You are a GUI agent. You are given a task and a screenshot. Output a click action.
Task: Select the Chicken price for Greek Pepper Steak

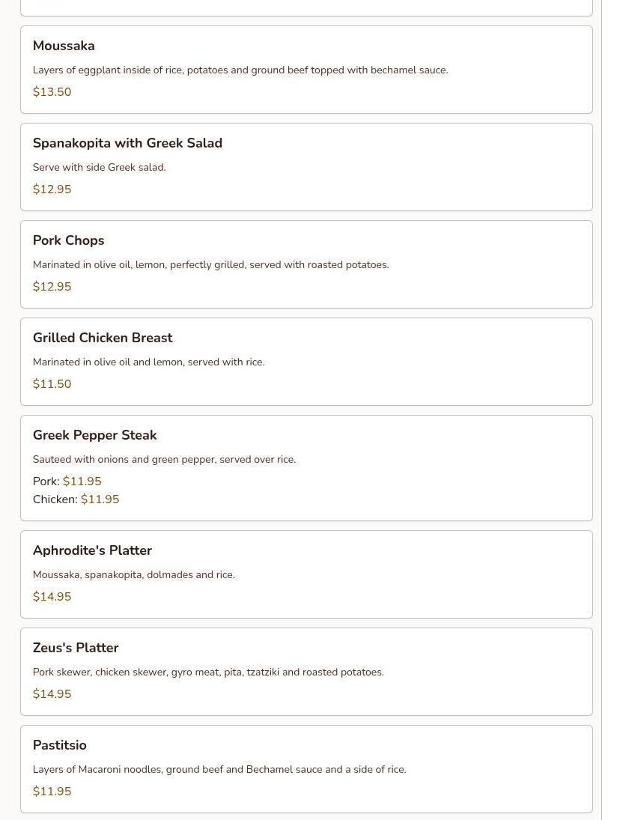pyautogui.click(x=100, y=499)
